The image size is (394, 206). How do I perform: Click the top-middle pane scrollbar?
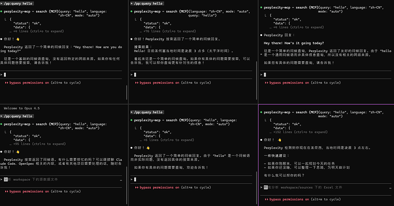[x=256, y=80]
